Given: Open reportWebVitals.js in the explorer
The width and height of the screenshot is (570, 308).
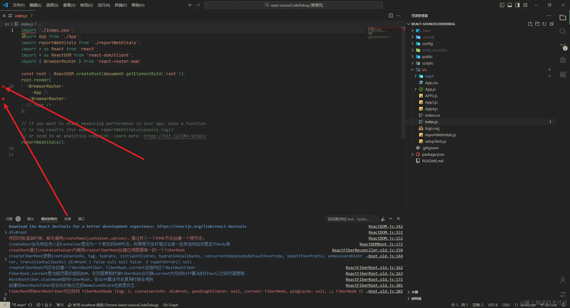Looking at the screenshot, I should point(440,135).
